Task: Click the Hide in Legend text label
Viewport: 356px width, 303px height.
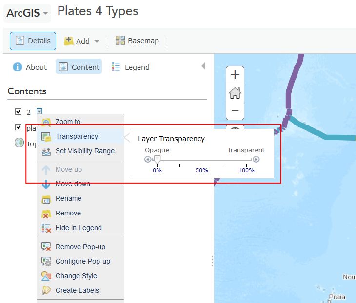Action: pos(79,228)
